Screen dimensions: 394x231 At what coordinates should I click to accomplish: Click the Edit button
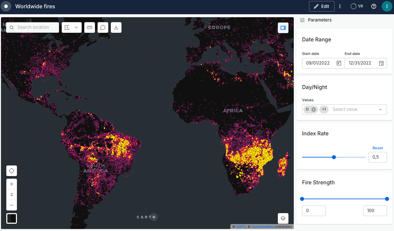point(322,6)
